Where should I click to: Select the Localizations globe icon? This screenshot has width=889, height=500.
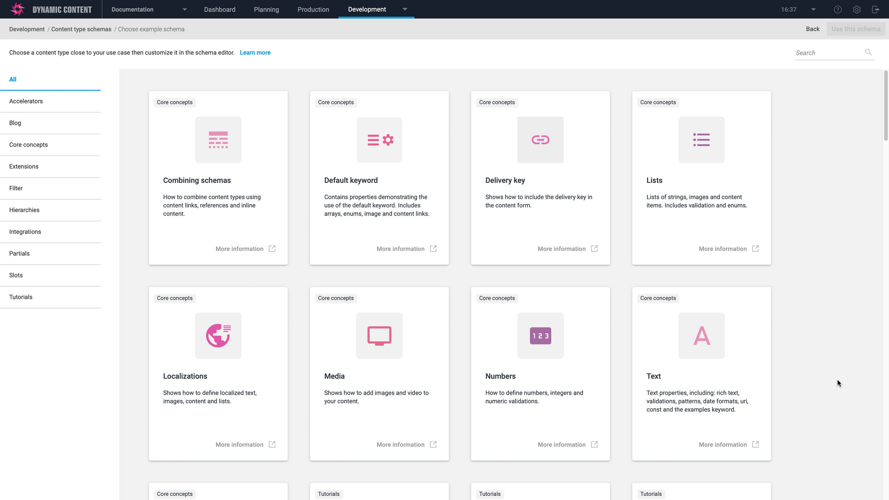218,336
